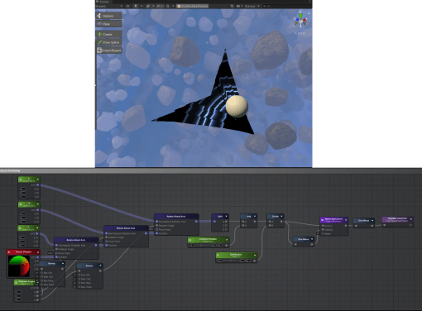Image resolution: width=422 pixels, height=311 pixels.
Task: Focus the scene search field
Action: [287, 6]
